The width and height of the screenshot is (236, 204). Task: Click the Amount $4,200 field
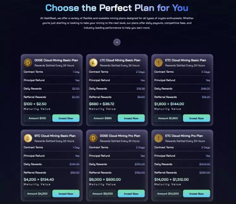pyautogui.click(x=37, y=194)
